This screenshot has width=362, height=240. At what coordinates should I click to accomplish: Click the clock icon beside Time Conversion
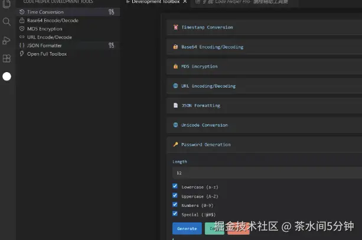[x=22, y=12]
